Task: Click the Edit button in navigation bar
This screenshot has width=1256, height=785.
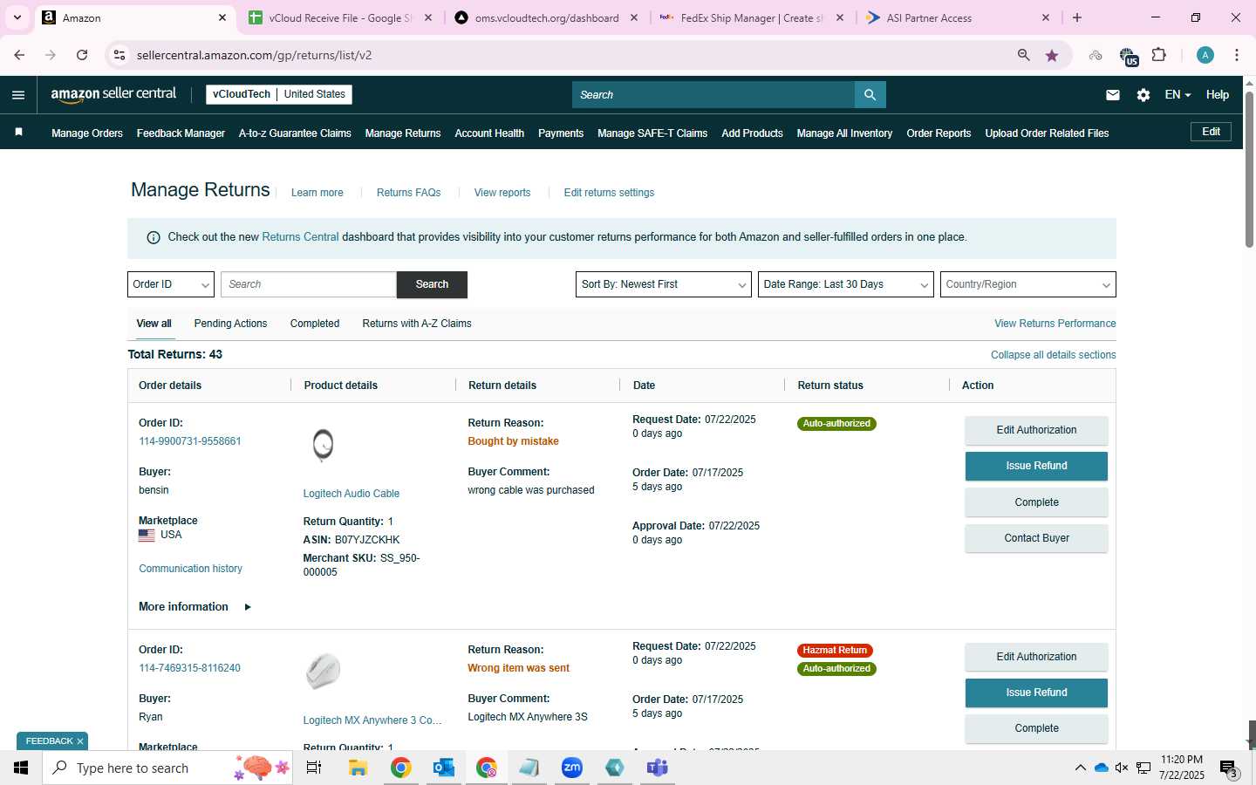Action: click(1211, 132)
